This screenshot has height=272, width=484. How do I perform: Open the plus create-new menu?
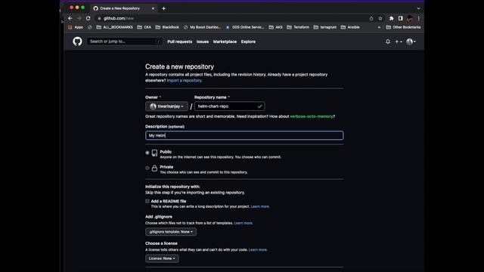tap(399, 42)
